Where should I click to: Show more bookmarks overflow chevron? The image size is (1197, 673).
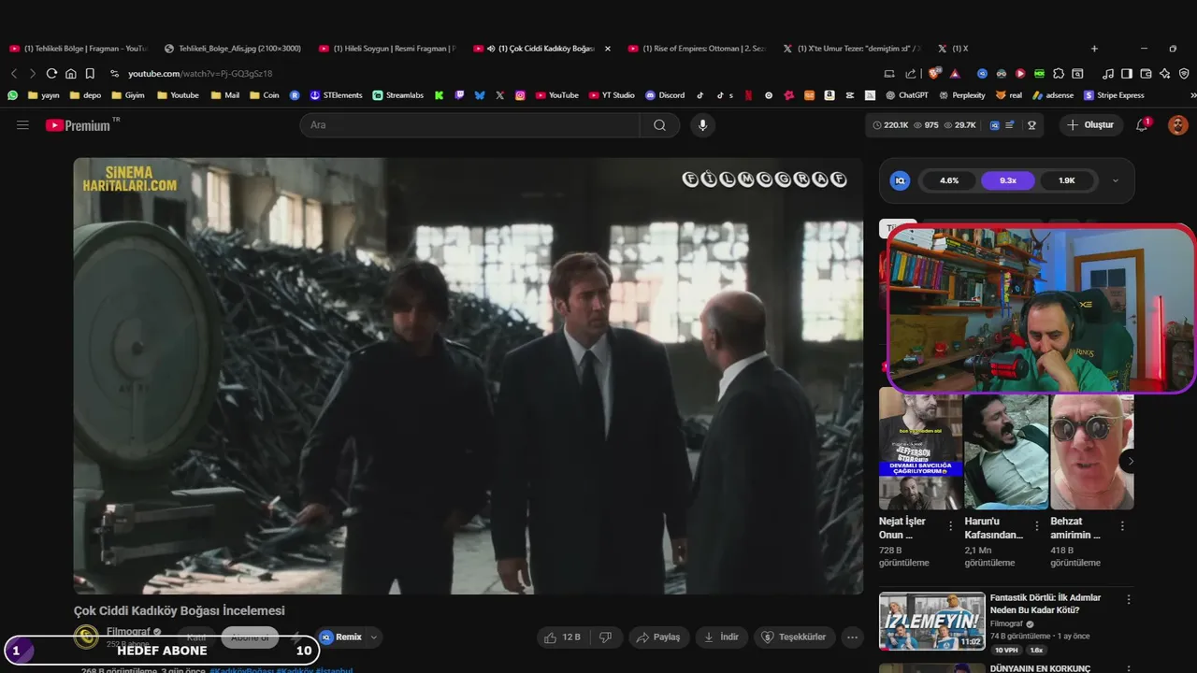coord(1192,95)
